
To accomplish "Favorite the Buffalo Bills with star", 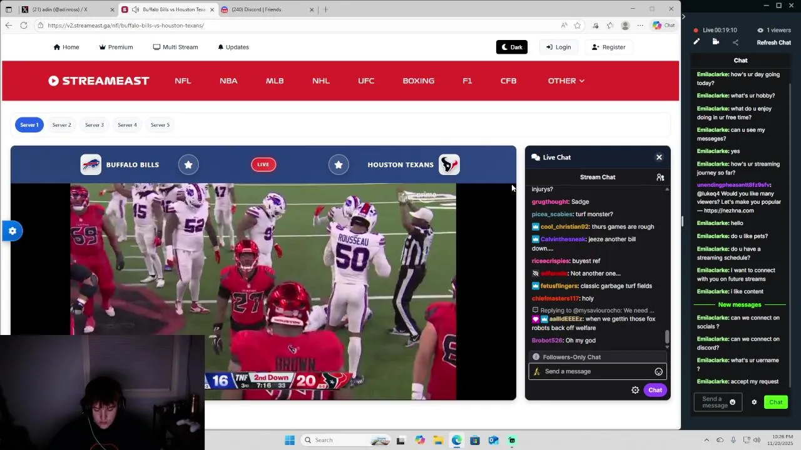I will coord(188,164).
